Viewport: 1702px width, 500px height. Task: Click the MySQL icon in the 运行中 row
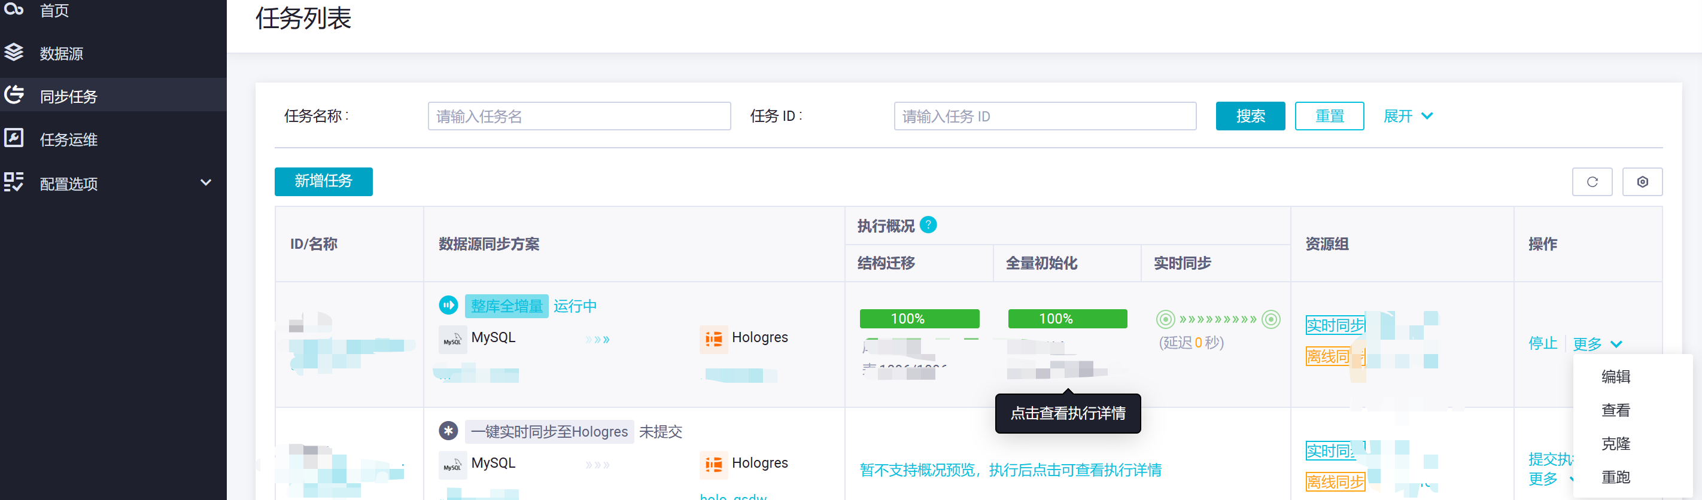tap(452, 340)
